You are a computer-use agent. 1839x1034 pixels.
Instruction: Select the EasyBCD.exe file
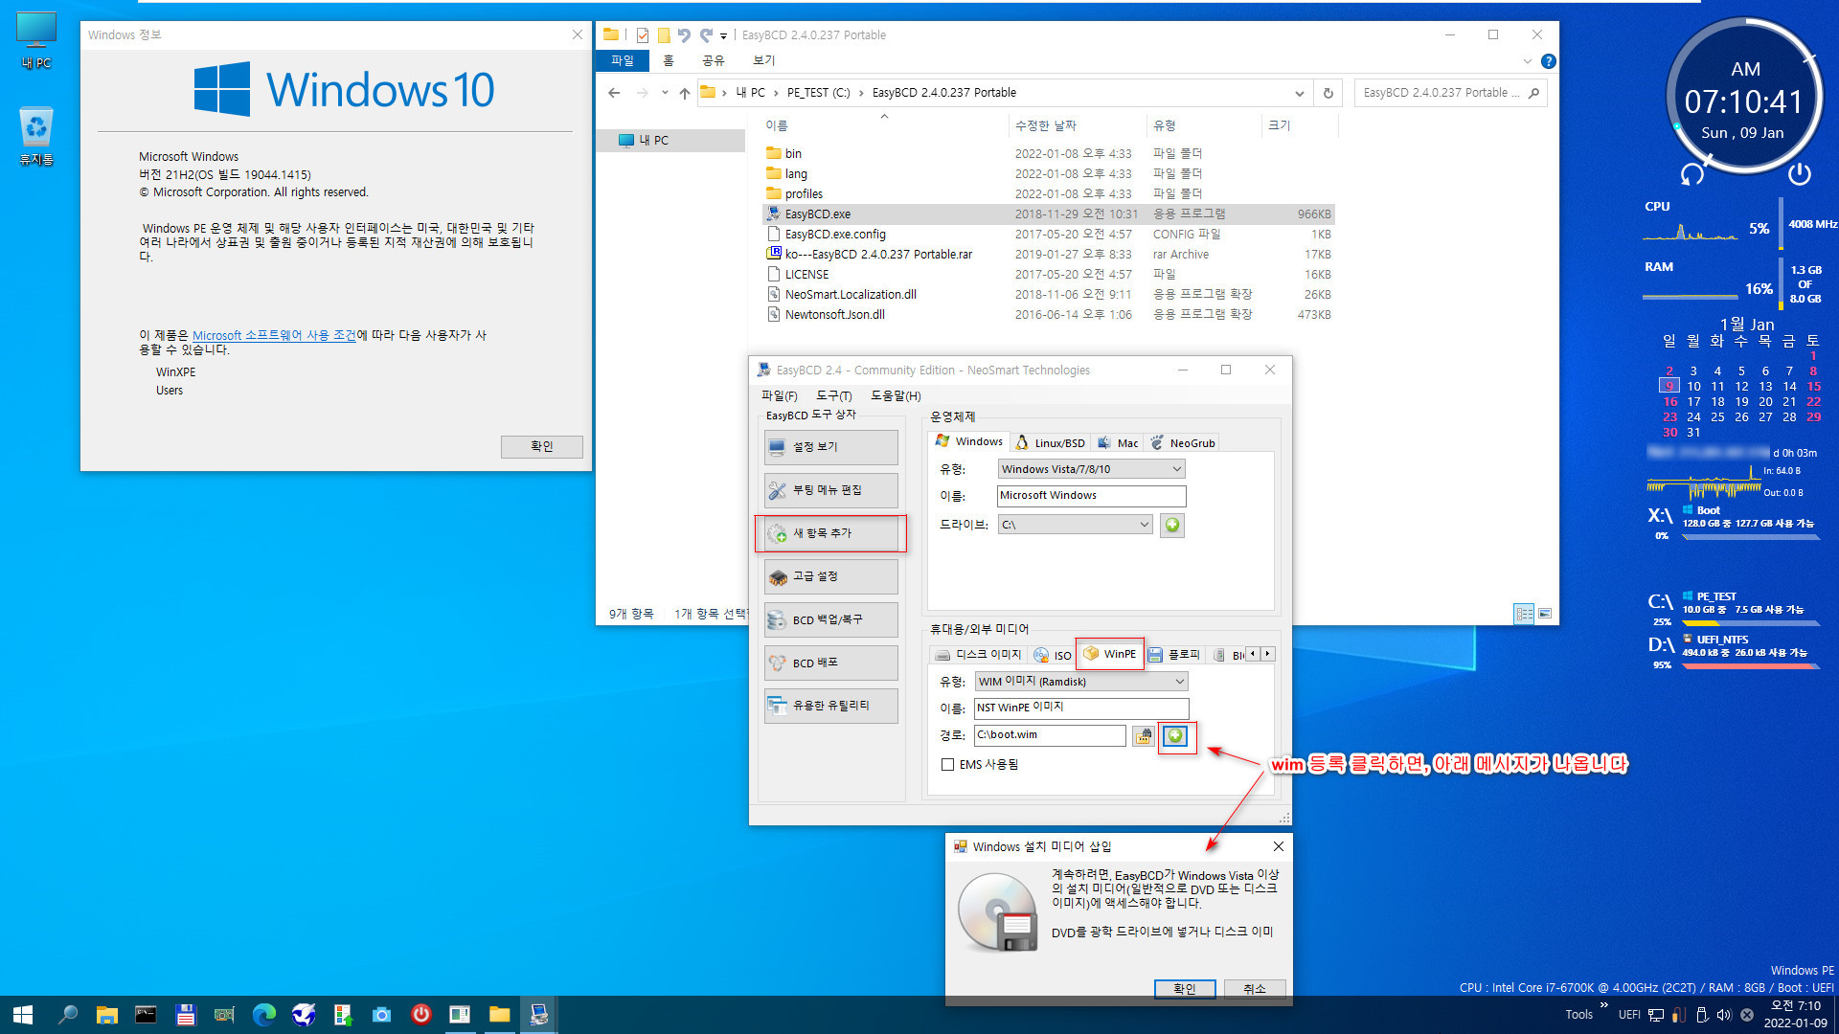pyautogui.click(x=1049, y=214)
